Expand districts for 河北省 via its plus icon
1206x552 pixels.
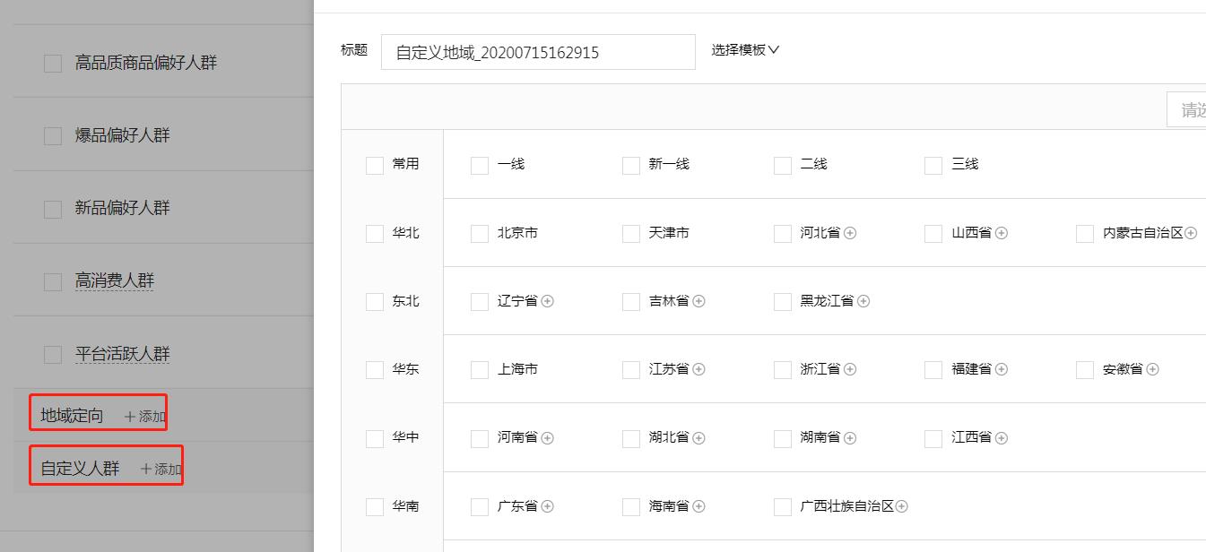(x=850, y=233)
